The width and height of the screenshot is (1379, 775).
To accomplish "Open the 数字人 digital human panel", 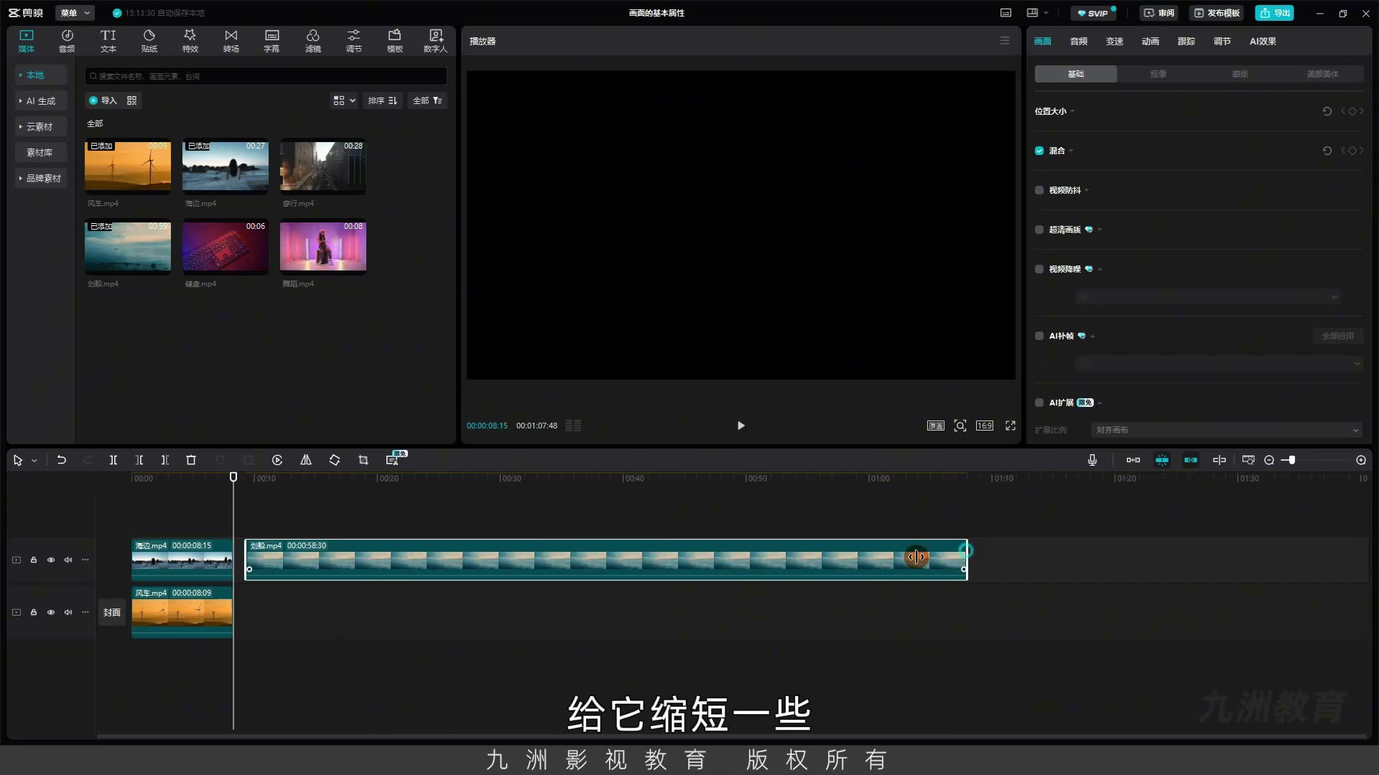I will click(x=435, y=41).
